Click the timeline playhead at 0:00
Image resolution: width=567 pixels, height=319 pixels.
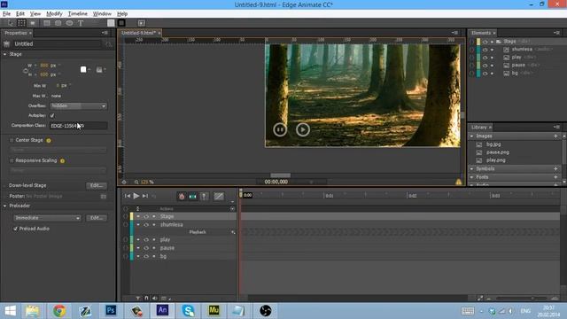click(241, 193)
